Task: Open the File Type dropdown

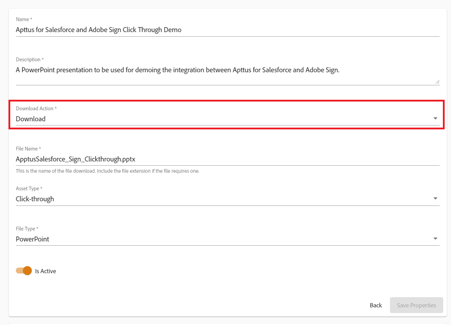Action: point(227,239)
